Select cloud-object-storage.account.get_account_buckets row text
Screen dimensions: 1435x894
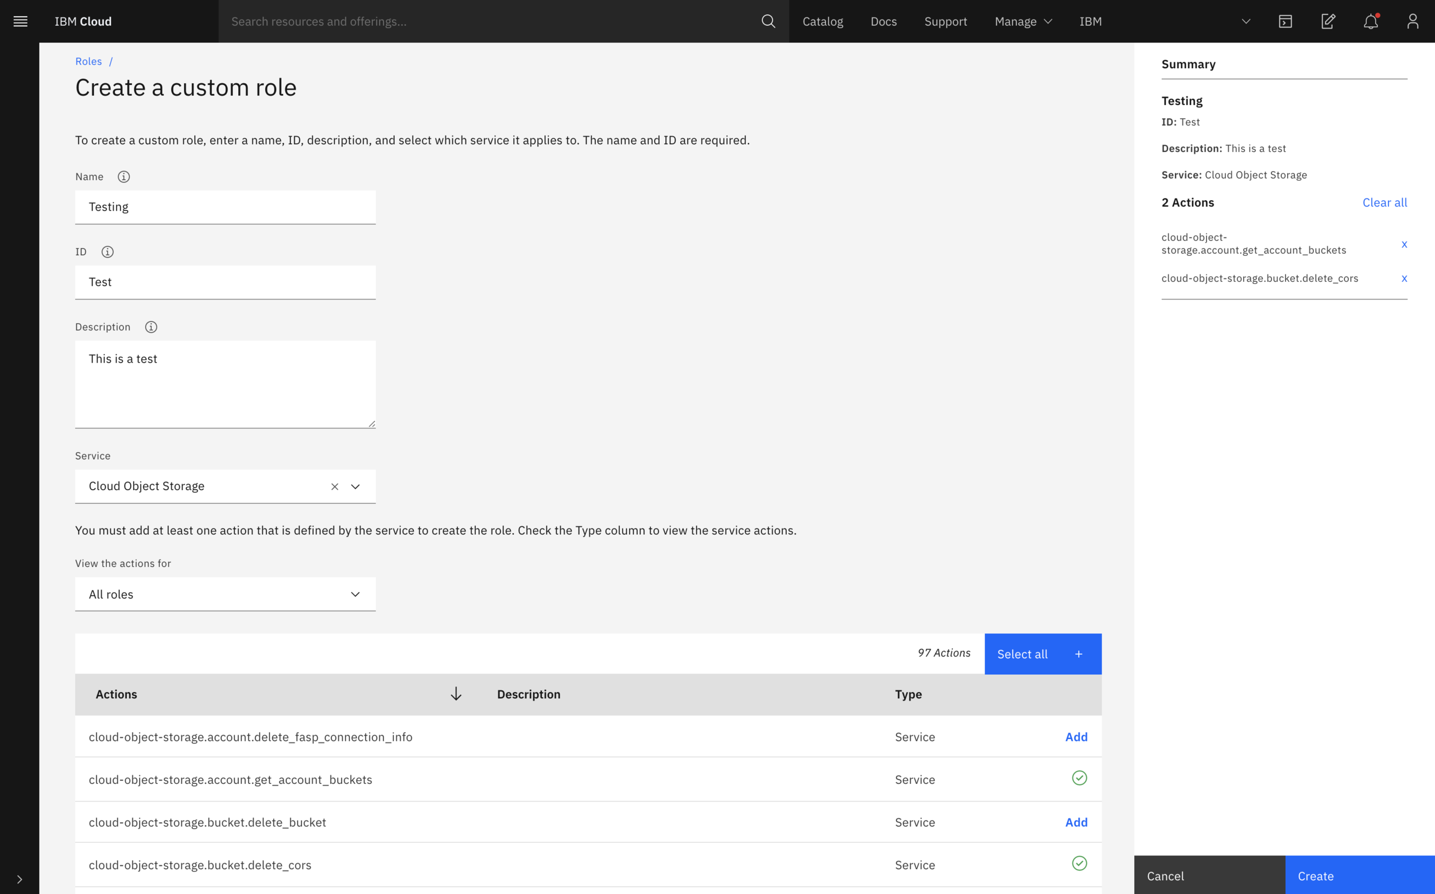[230, 779]
